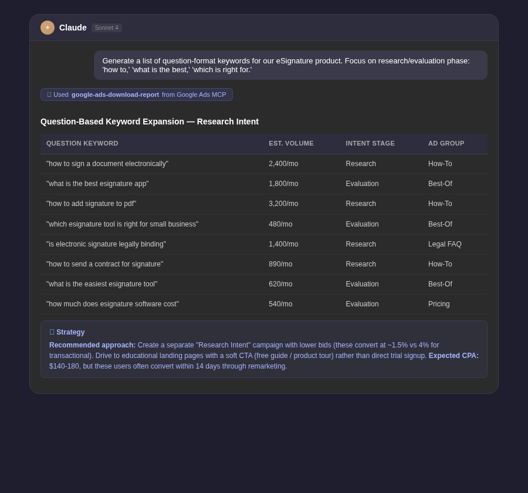
Task: Click the Strategy heading icon
Action: [x=52, y=332]
